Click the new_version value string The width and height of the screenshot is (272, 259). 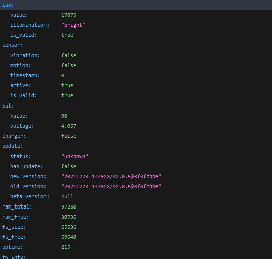pyautogui.click(x=111, y=177)
